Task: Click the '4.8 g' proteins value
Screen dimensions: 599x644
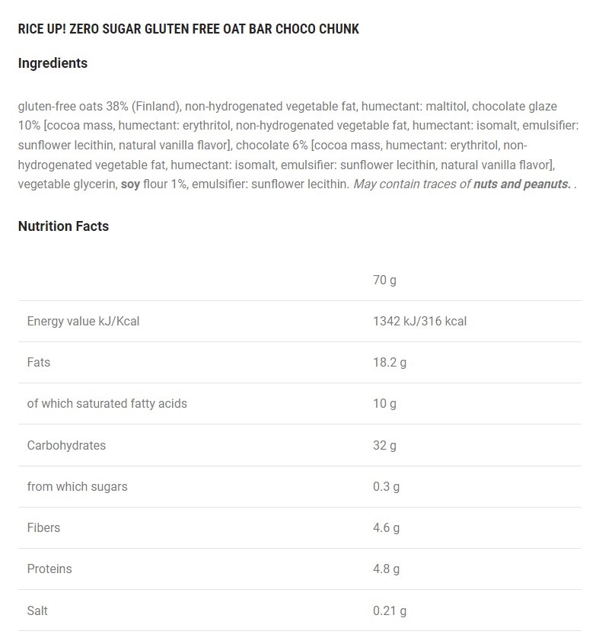Action: coord(387,569)
